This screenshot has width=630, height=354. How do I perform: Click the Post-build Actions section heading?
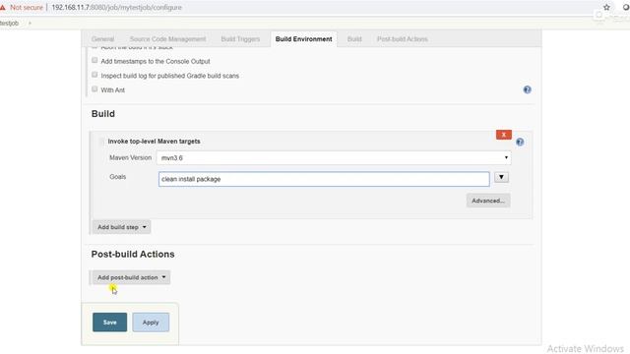pos(133,254)
